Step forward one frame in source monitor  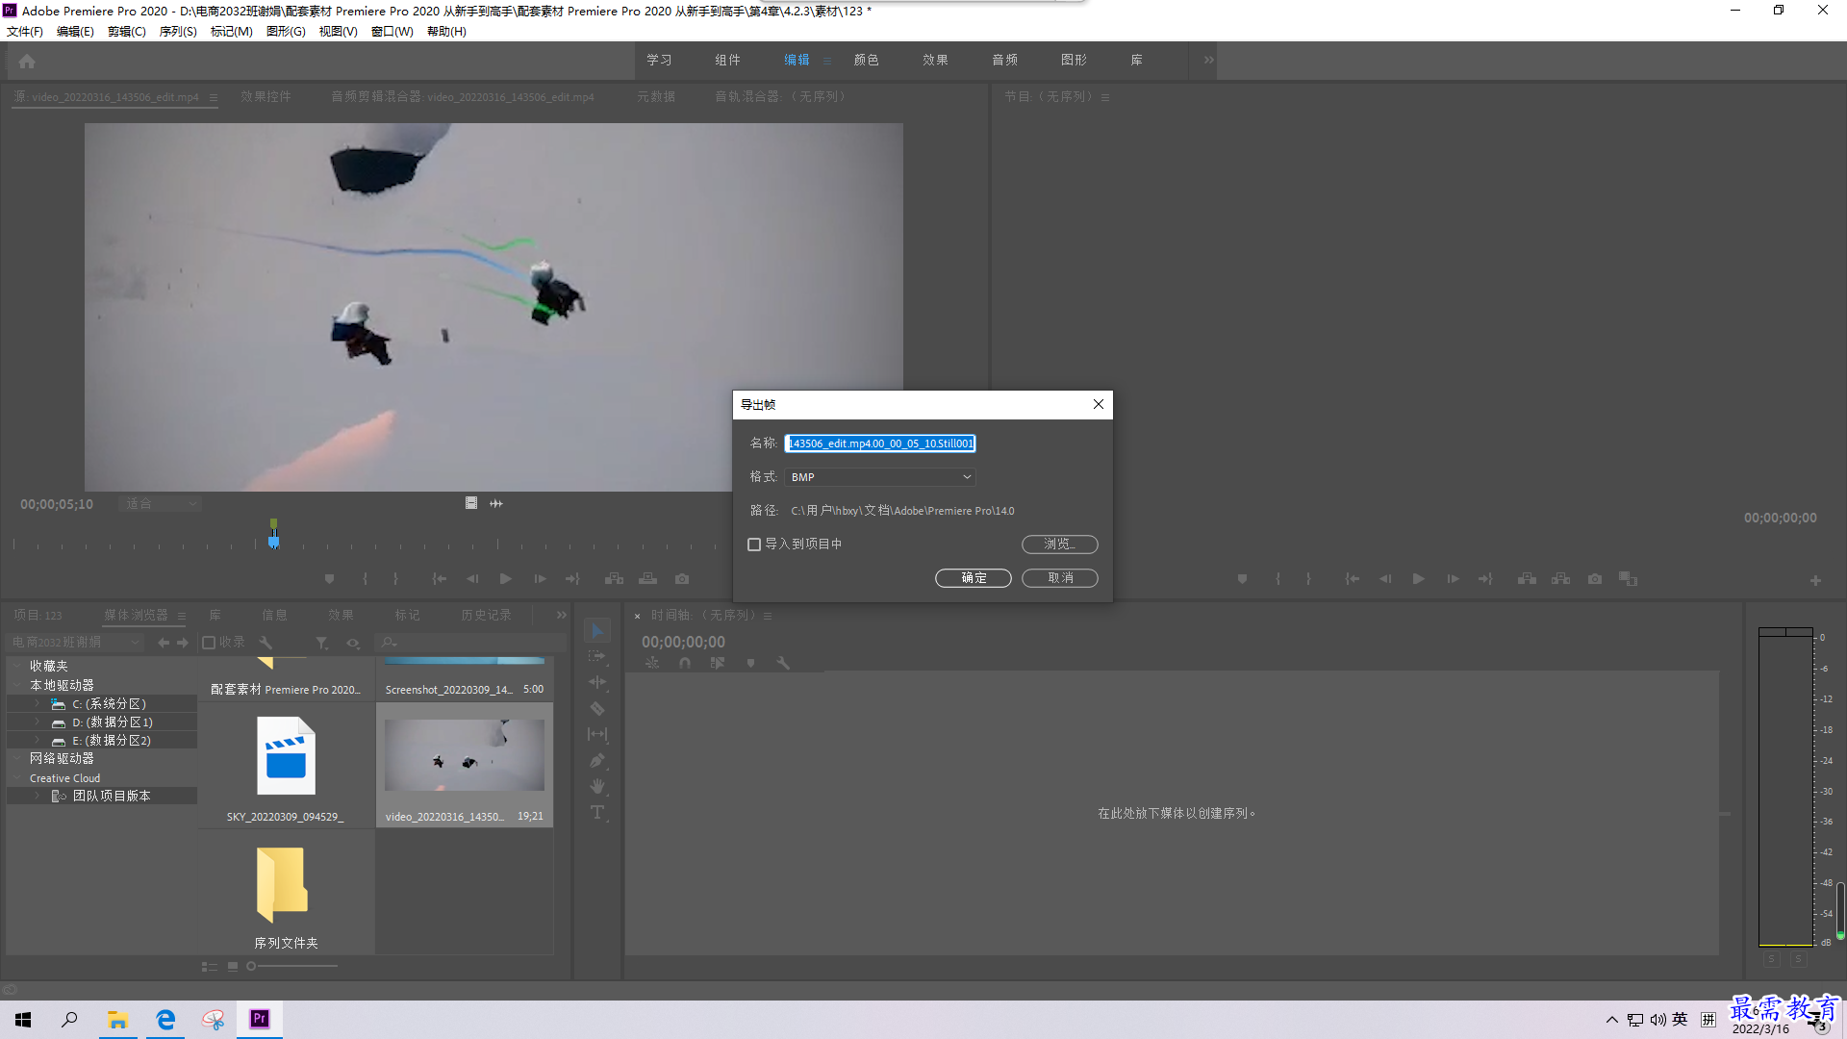tap(540, 579)
